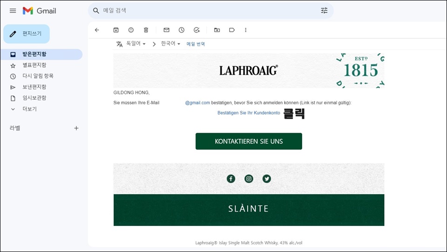
Task: Click the Gmail logo
Action: (39, 11)
